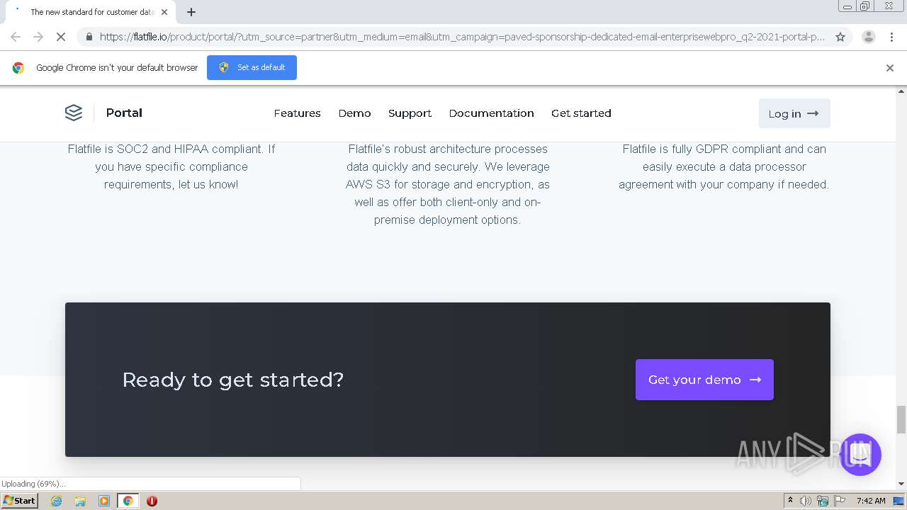Screen dimensions: 907x510
Task: Open Windows Explorer folder in taskbar
Action: 80,501
